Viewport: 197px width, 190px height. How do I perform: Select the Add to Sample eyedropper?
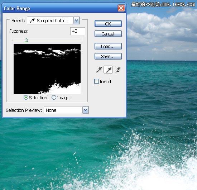click(108, 70)
